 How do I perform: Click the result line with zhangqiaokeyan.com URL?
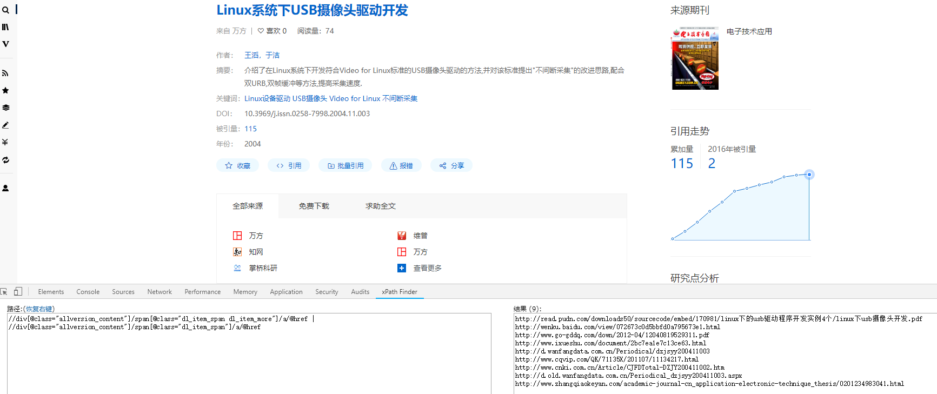point(709,384)
